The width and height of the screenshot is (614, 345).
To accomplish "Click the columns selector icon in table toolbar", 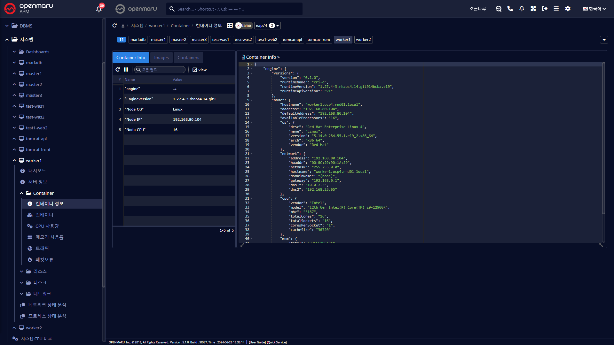I will [x=126, y=70].
